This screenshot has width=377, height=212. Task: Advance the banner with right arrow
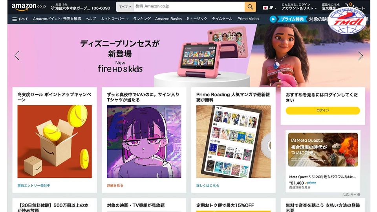pyautogui.click(x=360, y=56)
